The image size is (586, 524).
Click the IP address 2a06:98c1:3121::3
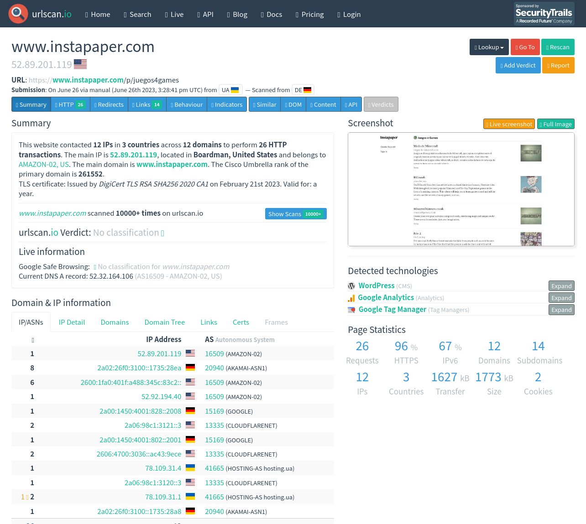153,425
